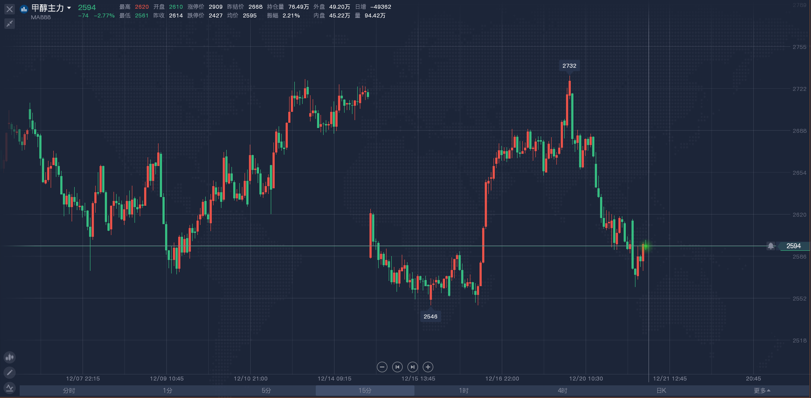Click the 2732 high price label
The image size is (811, 398).
pos(569,66)
